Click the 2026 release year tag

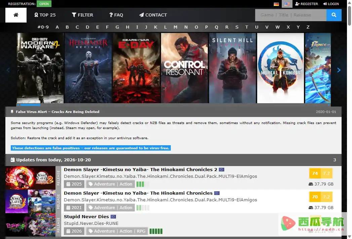74,231
